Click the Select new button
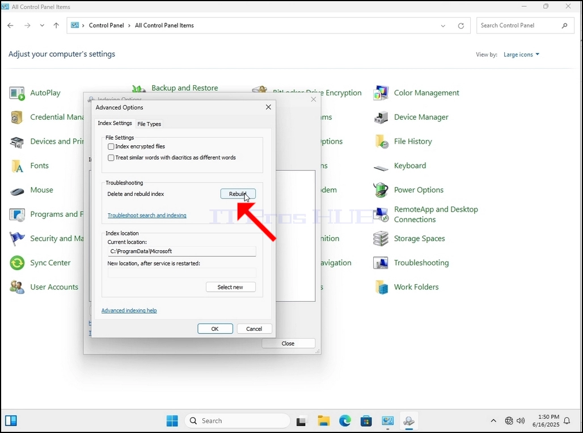 coord(230,287)
